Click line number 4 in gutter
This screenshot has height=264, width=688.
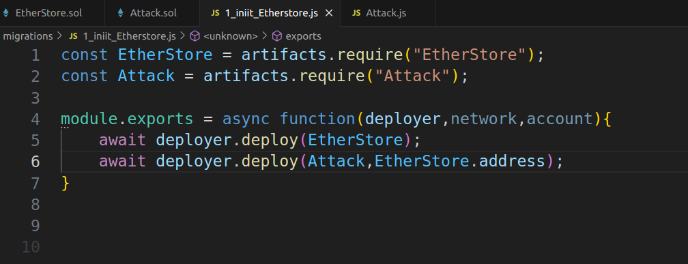tap(35, 119)
